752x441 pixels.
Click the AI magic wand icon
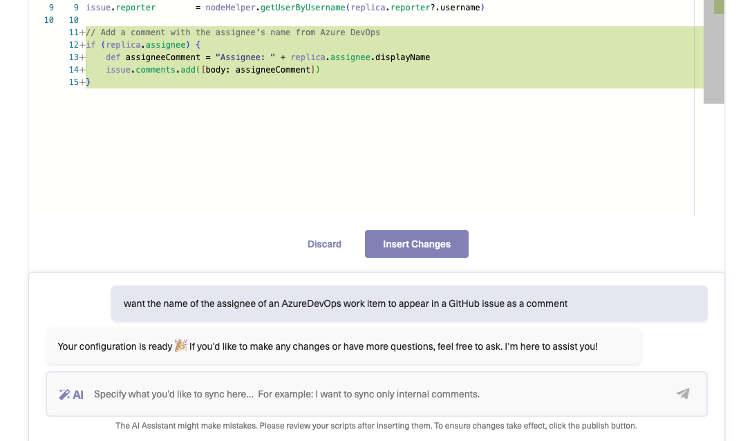point(64,395)
